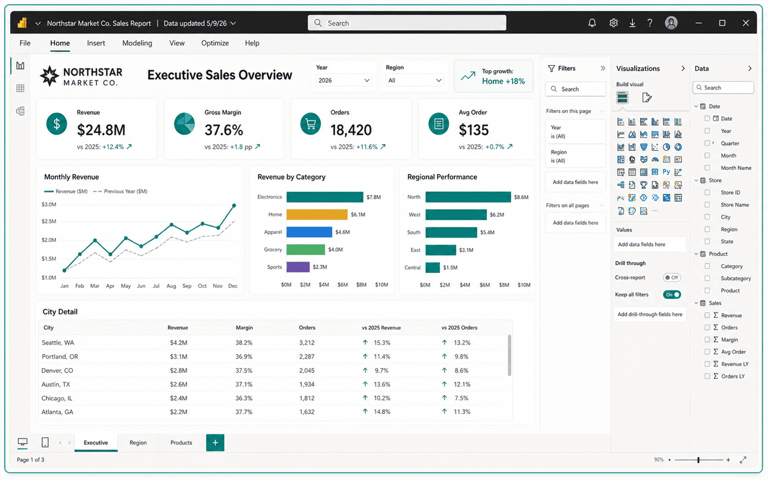Collapse the Visualizations pane arrow
This screenshot has width=768, height=480.
click(683, 69)
